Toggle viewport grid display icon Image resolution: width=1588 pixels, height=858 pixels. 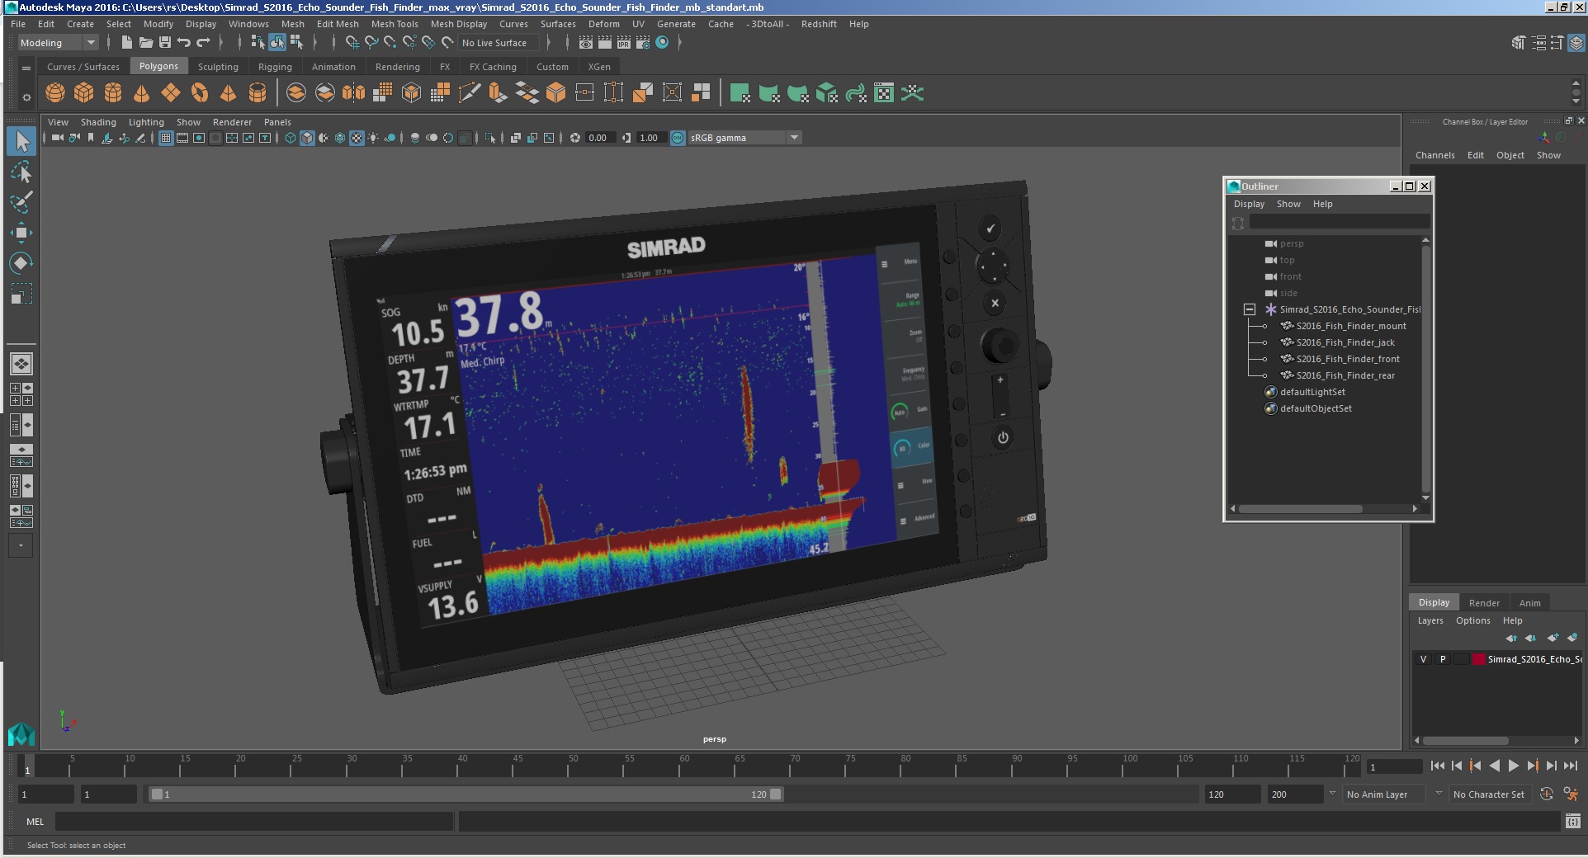[x=166, y=138]
